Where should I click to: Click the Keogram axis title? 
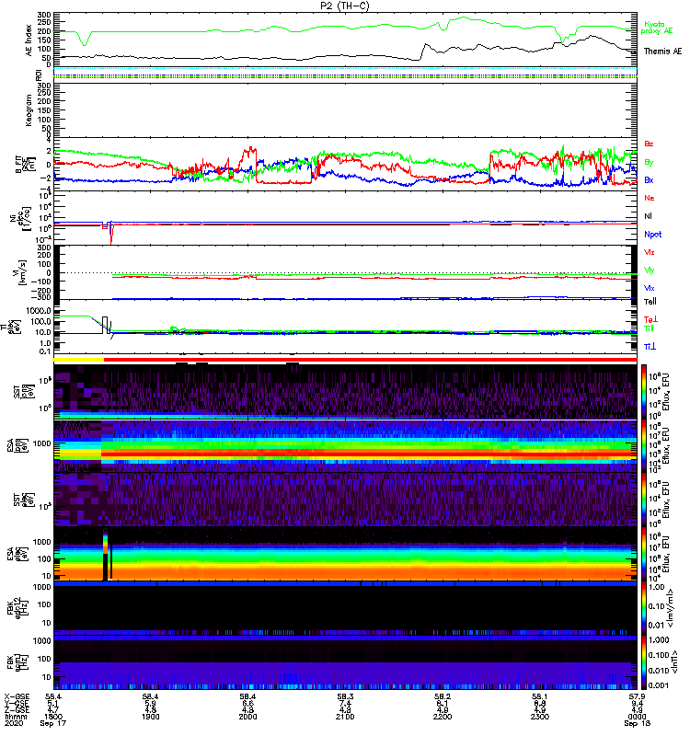point(29,110)
